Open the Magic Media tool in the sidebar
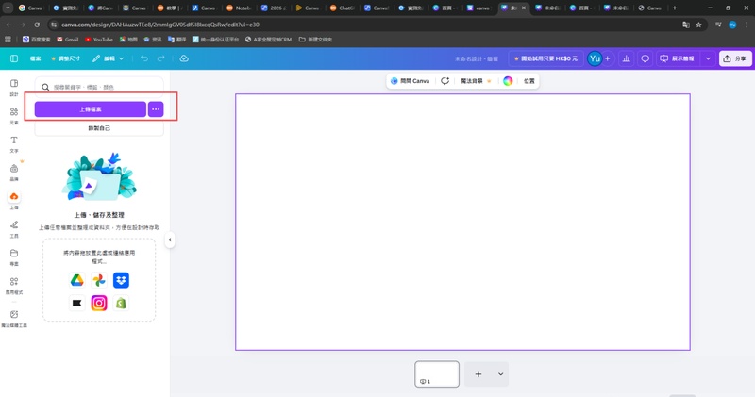Viewport: 755px width, 397px height. coord(14,319)
